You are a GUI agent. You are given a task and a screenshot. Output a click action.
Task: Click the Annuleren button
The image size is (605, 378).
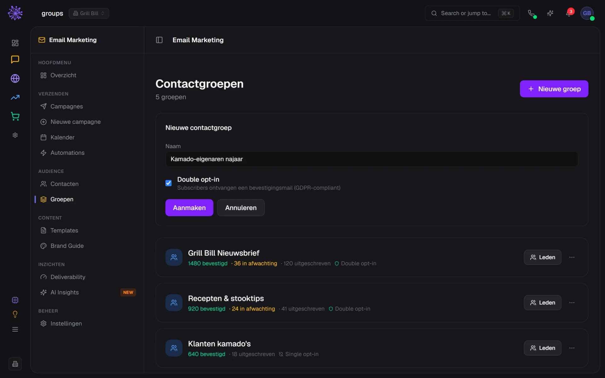[x=241, y=208]
